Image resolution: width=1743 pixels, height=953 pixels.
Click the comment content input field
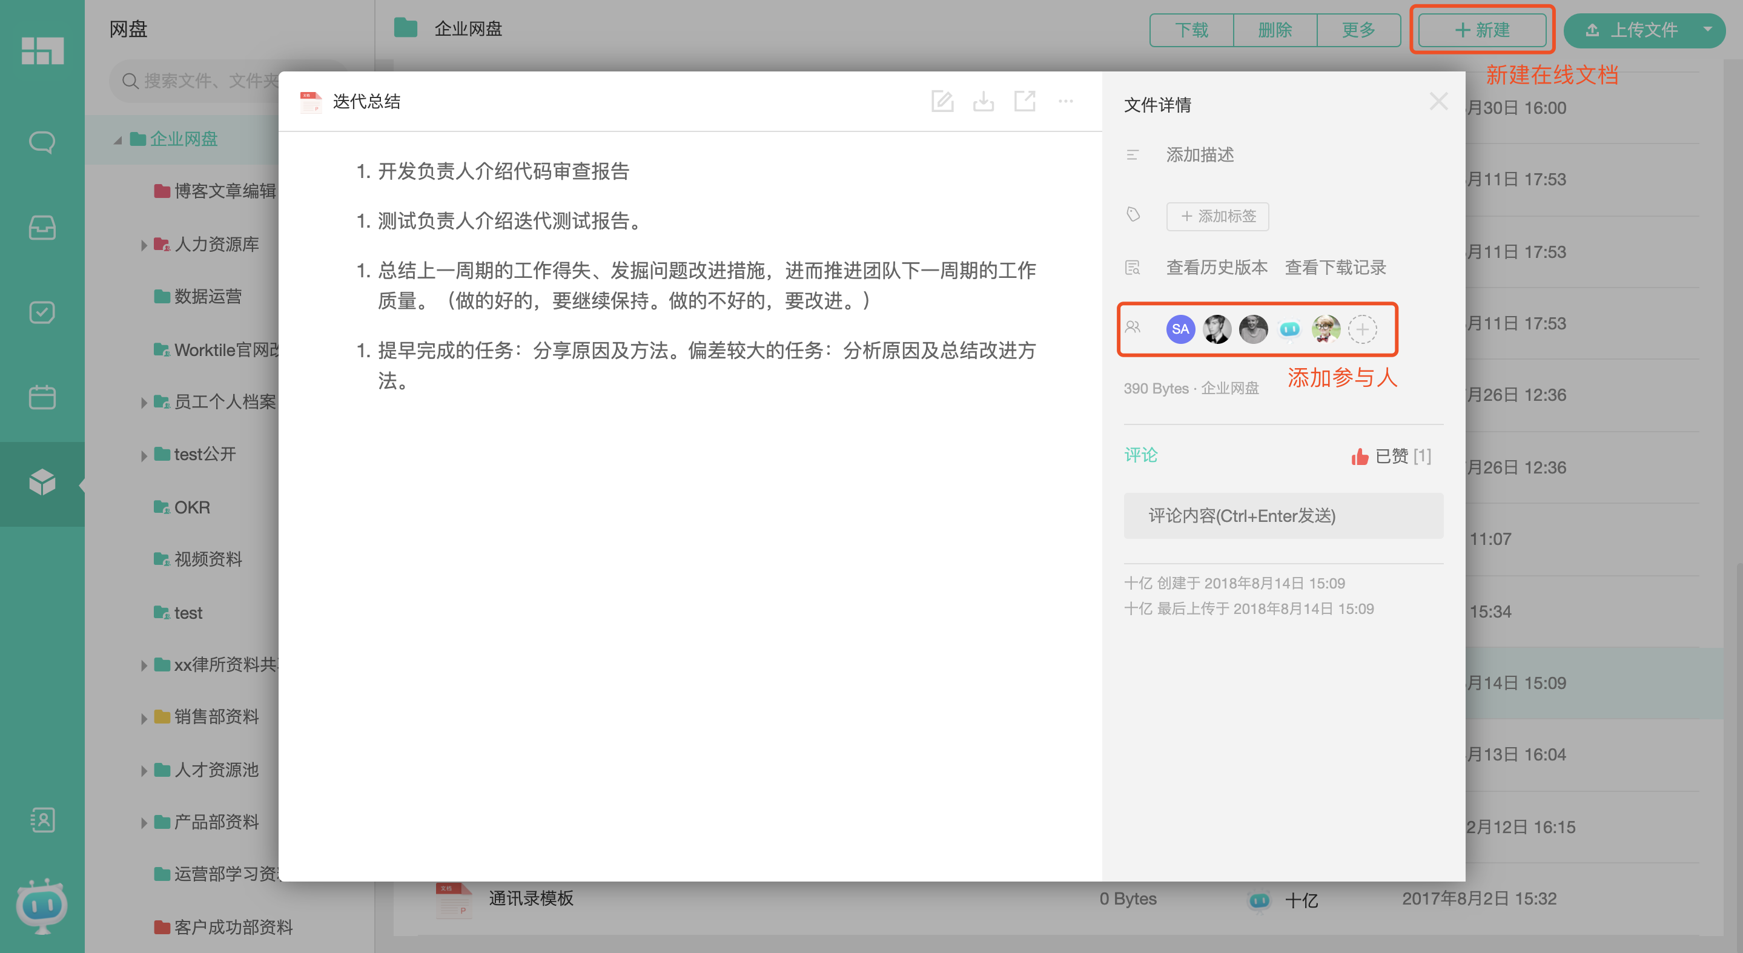coord(1283,516)
